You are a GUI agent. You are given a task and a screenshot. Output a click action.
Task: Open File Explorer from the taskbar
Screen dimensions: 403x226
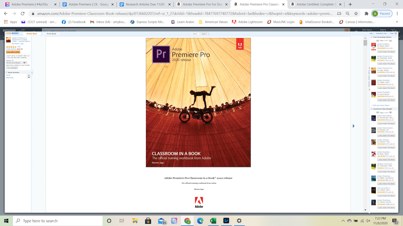click(x=135, y=221)
